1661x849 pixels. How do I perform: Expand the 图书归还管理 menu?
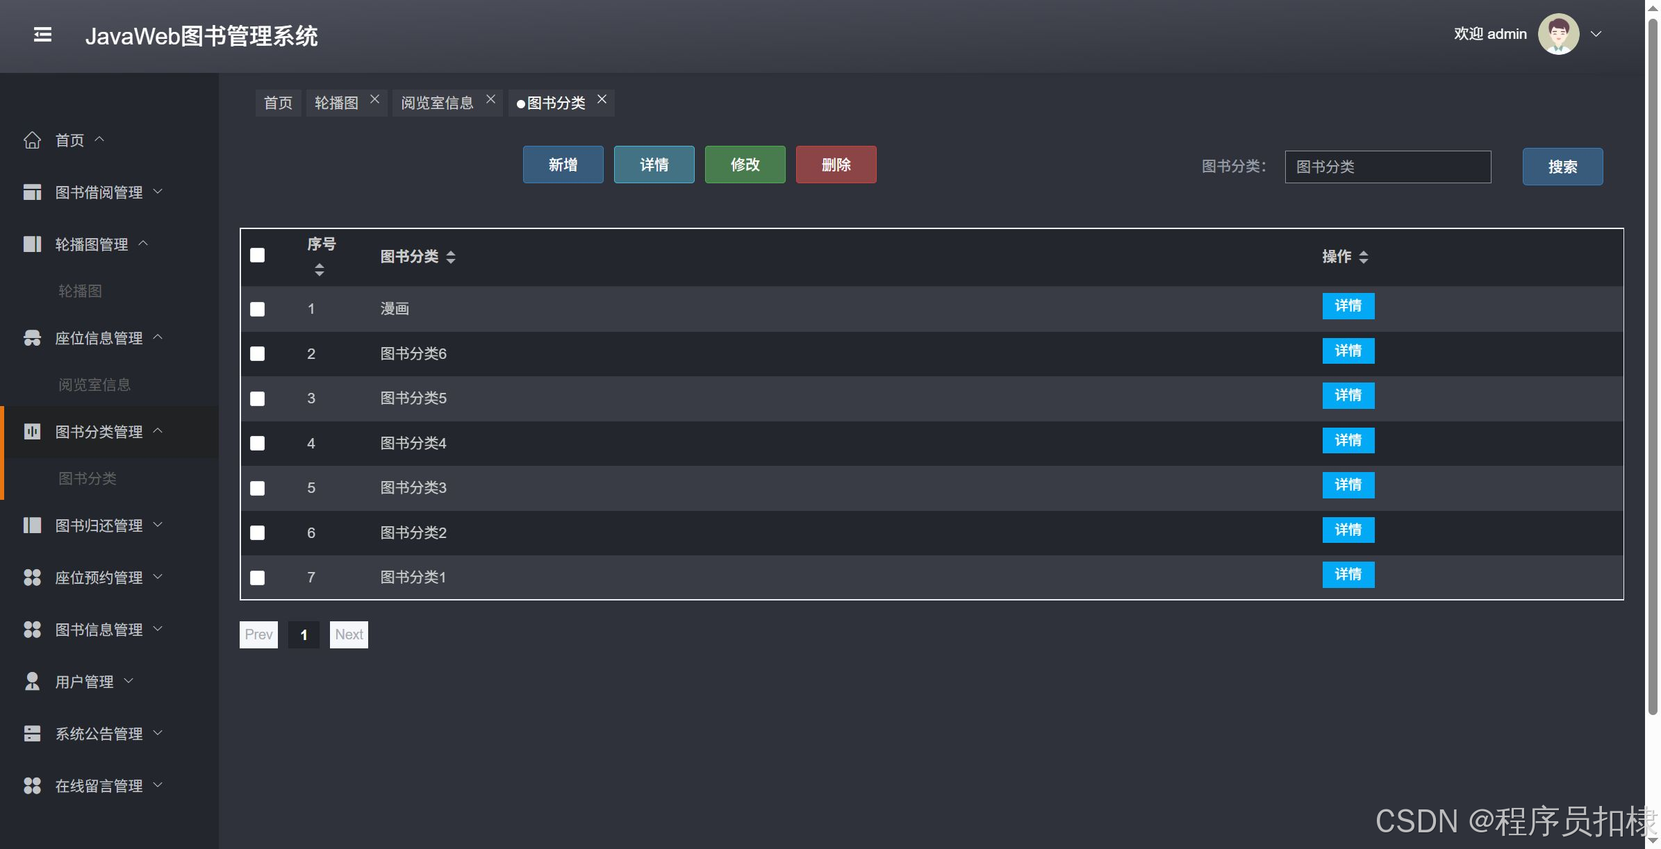pyautogui.click(x=99, y=526)
